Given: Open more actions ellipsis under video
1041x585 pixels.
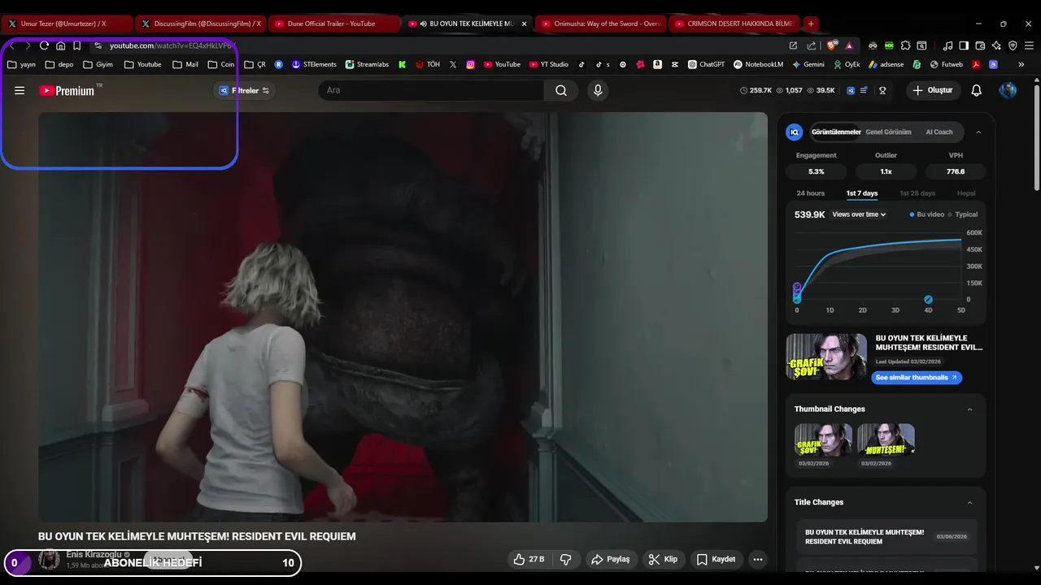Looking at the screenshot, I should [758, 559].
